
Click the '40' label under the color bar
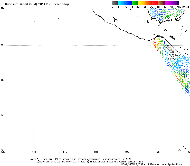(165, 7)
